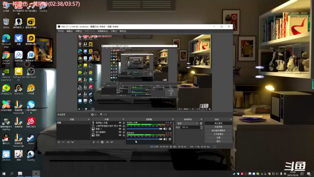
Task: Toggle visibility of the 图像 2 source
Action: (x=120, y=129)
